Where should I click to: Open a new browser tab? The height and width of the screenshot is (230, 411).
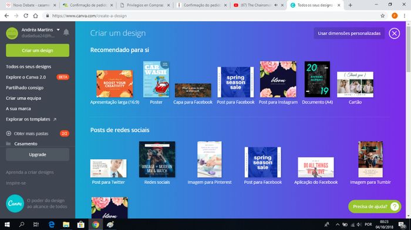[350, 5]
